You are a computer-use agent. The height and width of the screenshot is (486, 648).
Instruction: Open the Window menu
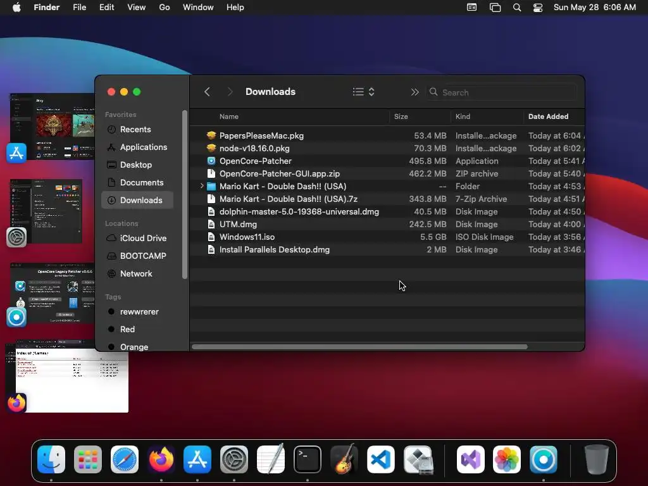198,8
